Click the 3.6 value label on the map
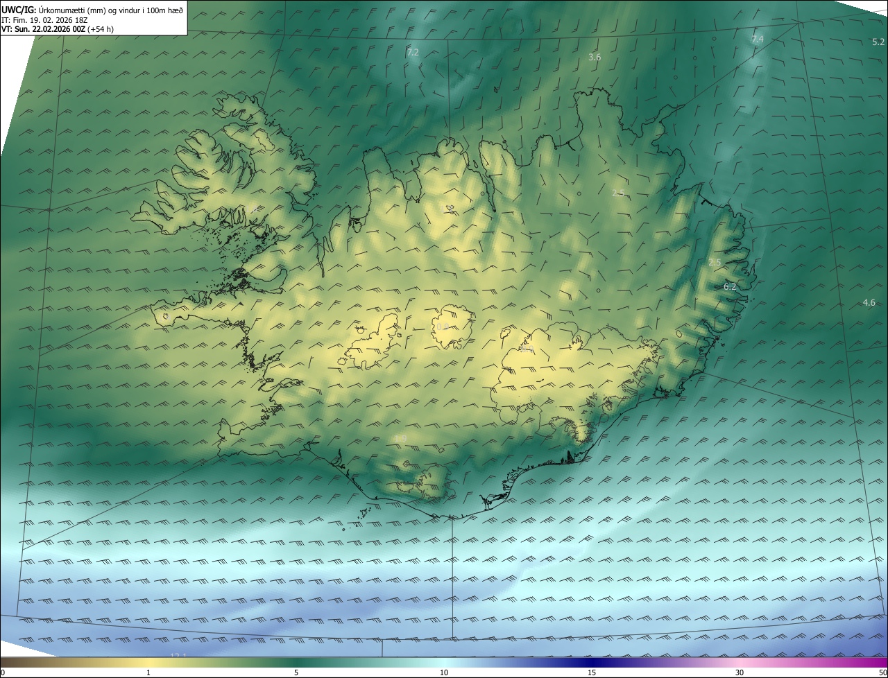This screenshot has height=678, width=888. point(595,58)
